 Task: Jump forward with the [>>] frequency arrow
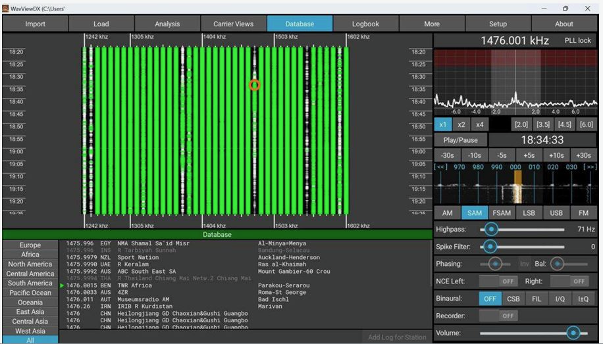590,167
